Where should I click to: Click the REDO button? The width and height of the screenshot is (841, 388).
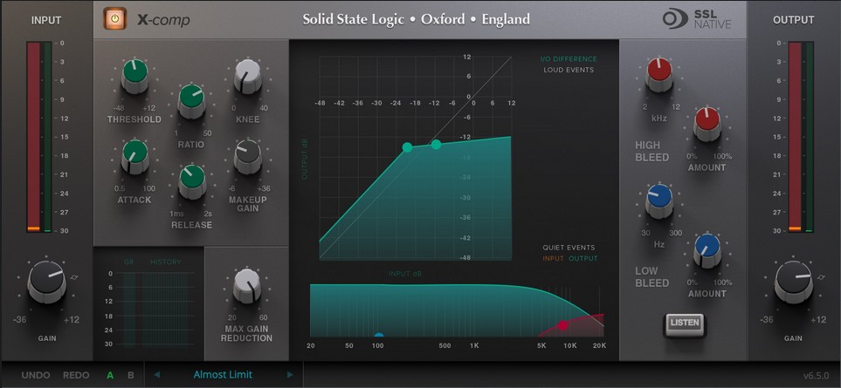(76, 375)
